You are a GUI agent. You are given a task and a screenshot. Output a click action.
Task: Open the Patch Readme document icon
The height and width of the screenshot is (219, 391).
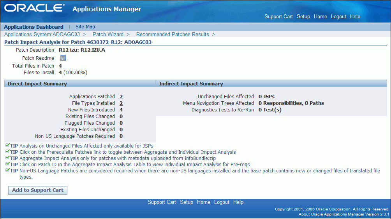(63, 58)
